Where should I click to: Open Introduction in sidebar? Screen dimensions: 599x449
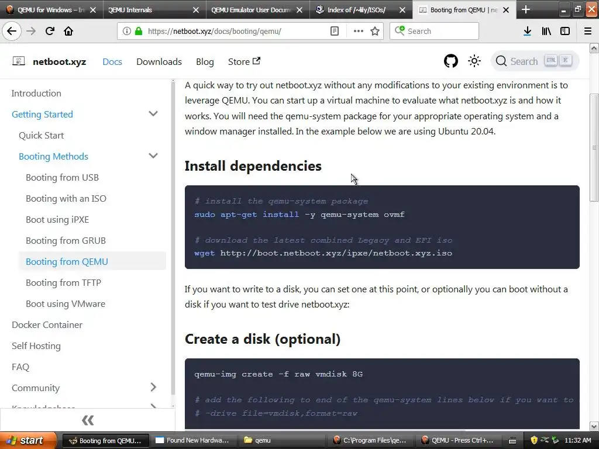click(x=36, y=93)
